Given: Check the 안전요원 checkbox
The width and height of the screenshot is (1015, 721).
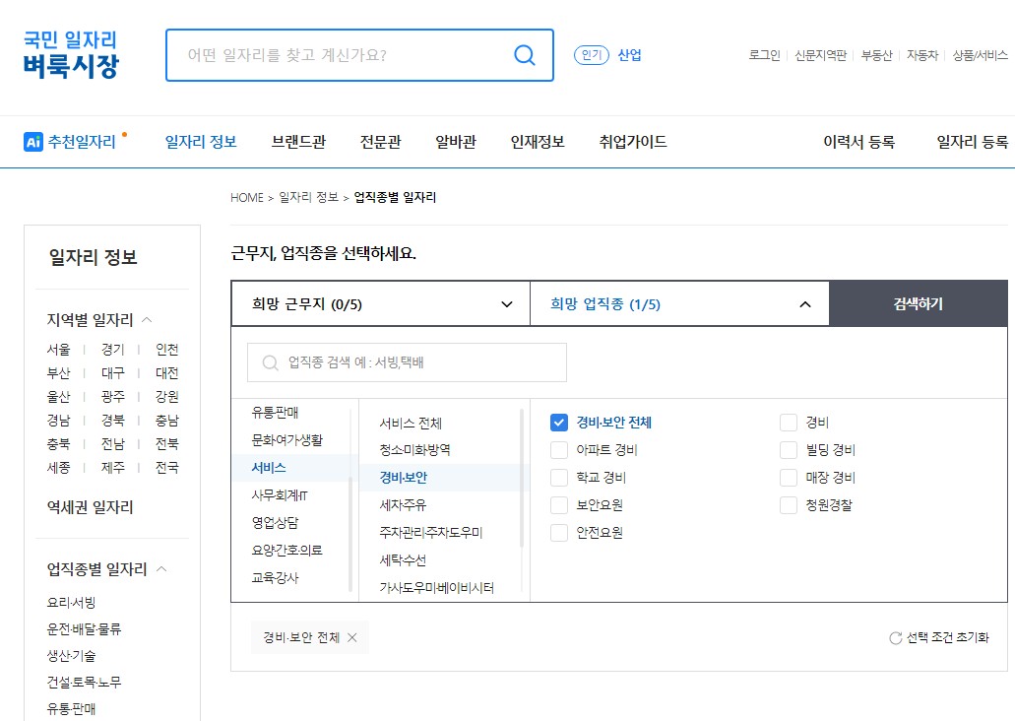Looking at the screenshot, I should coord(558,533).
